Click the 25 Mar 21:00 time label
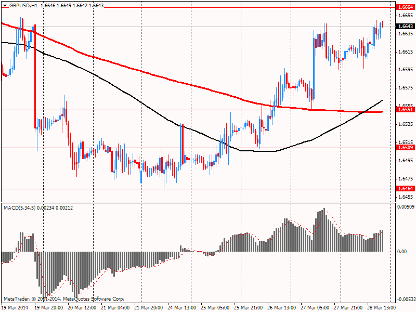The height and width of the screenshot is (312, 416). point(249,308)
